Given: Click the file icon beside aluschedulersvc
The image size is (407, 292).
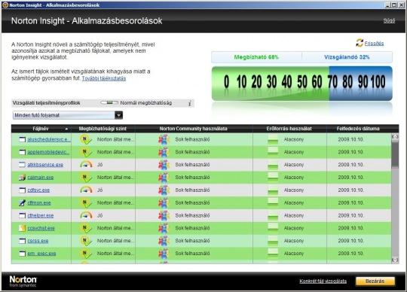Looking at the screenshot, I should coord(23,139).
